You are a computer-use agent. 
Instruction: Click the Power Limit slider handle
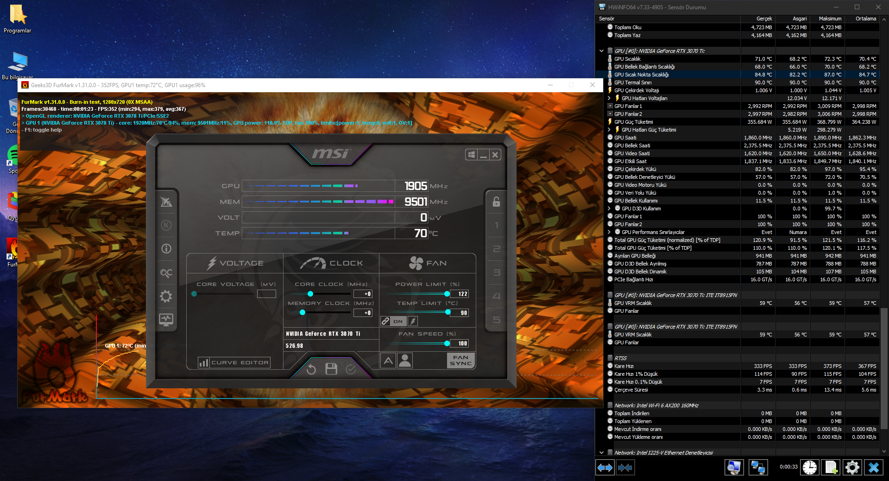click(447, 294)
